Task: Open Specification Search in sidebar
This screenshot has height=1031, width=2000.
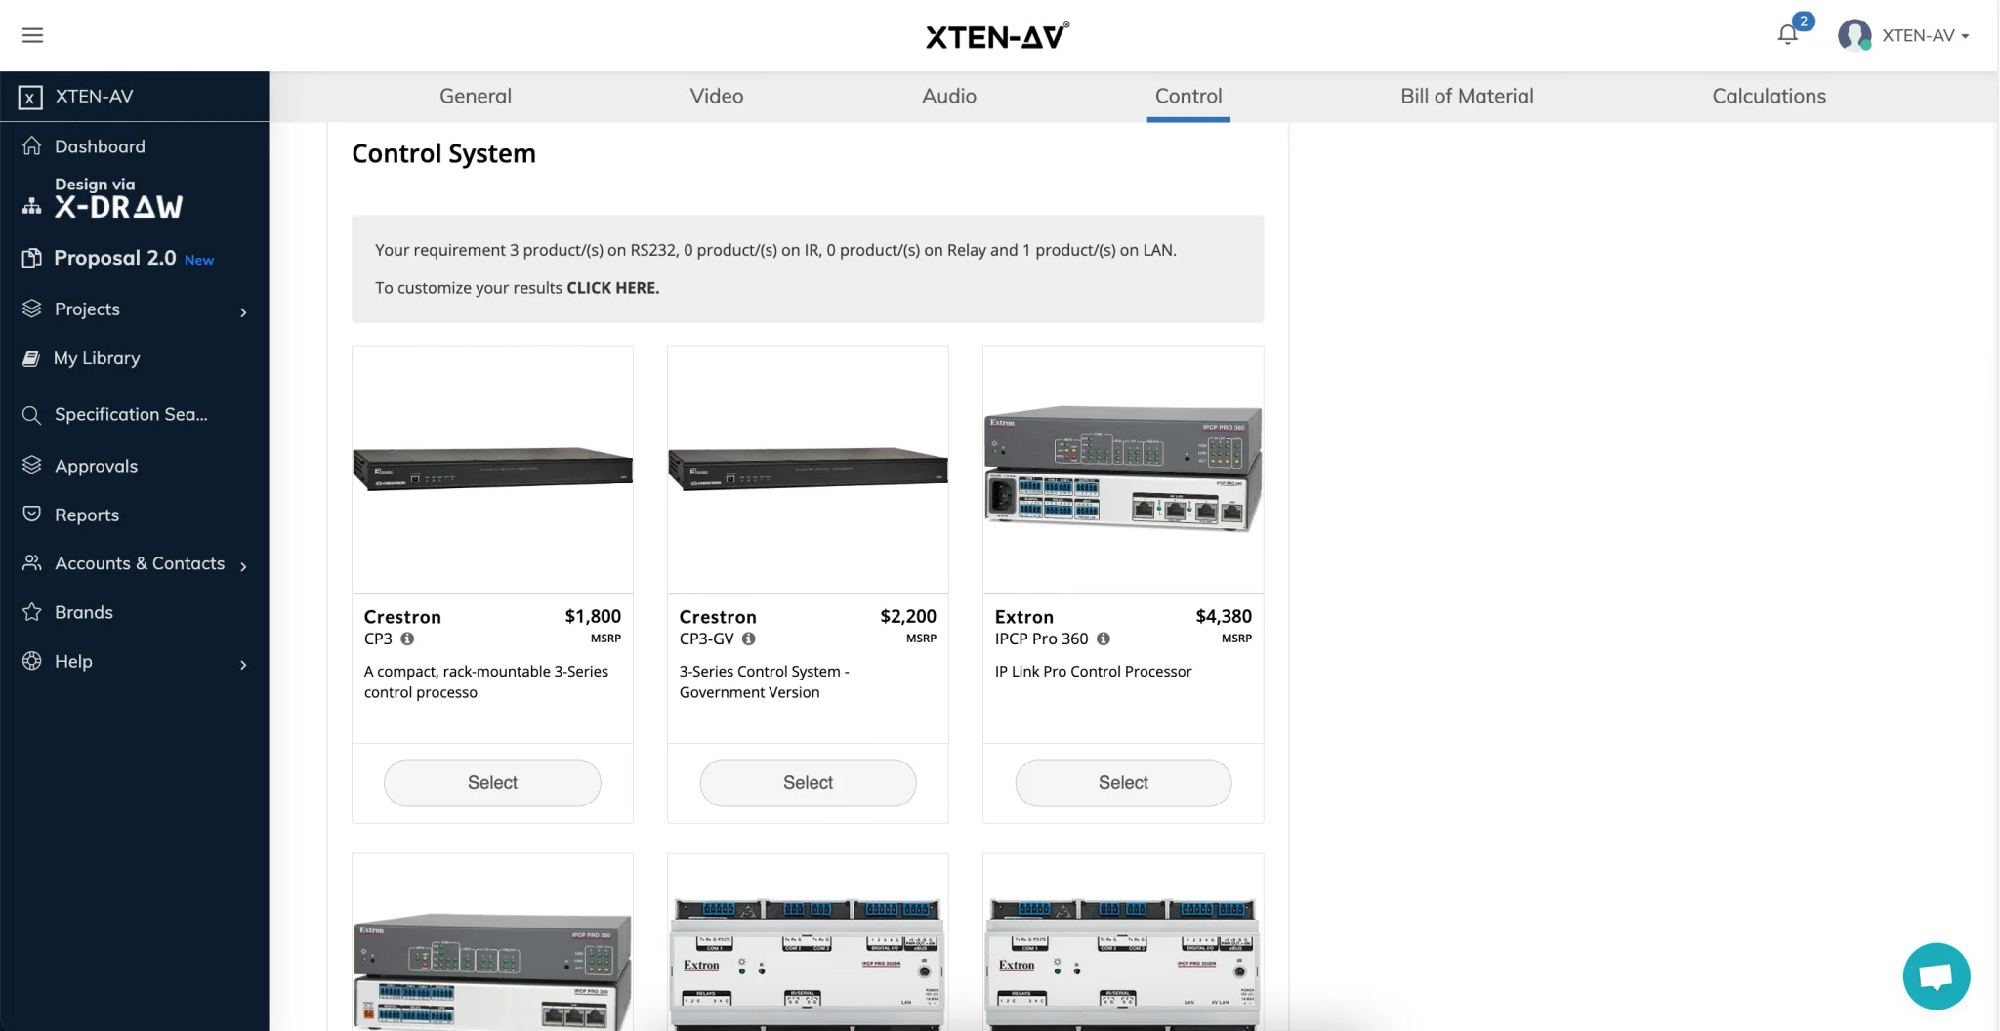Action: click(131, 414)
